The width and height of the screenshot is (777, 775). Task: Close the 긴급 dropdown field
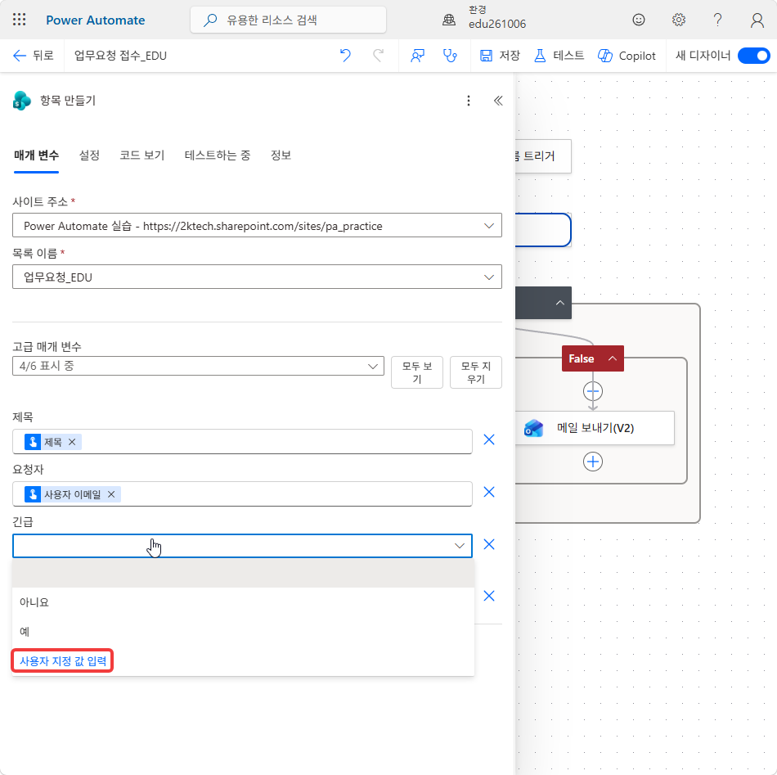tap(242, 546)
